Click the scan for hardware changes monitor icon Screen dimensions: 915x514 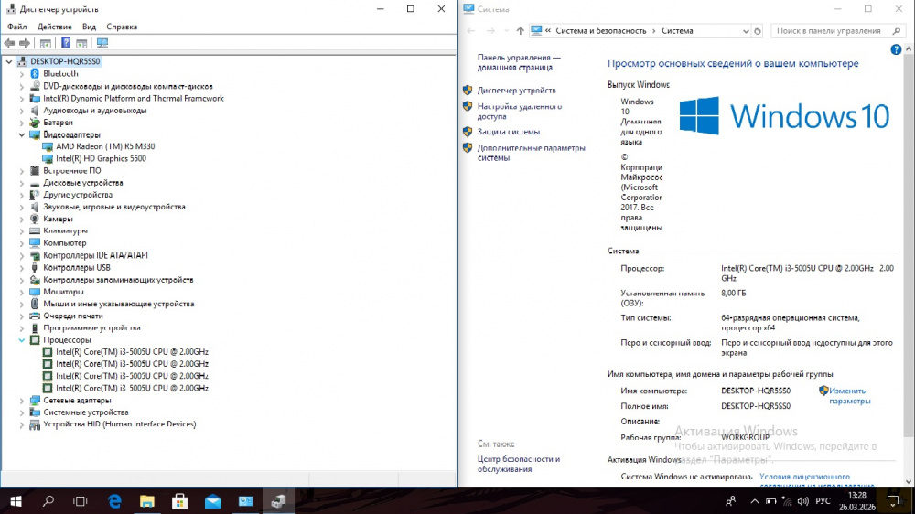tap(102, 43)
